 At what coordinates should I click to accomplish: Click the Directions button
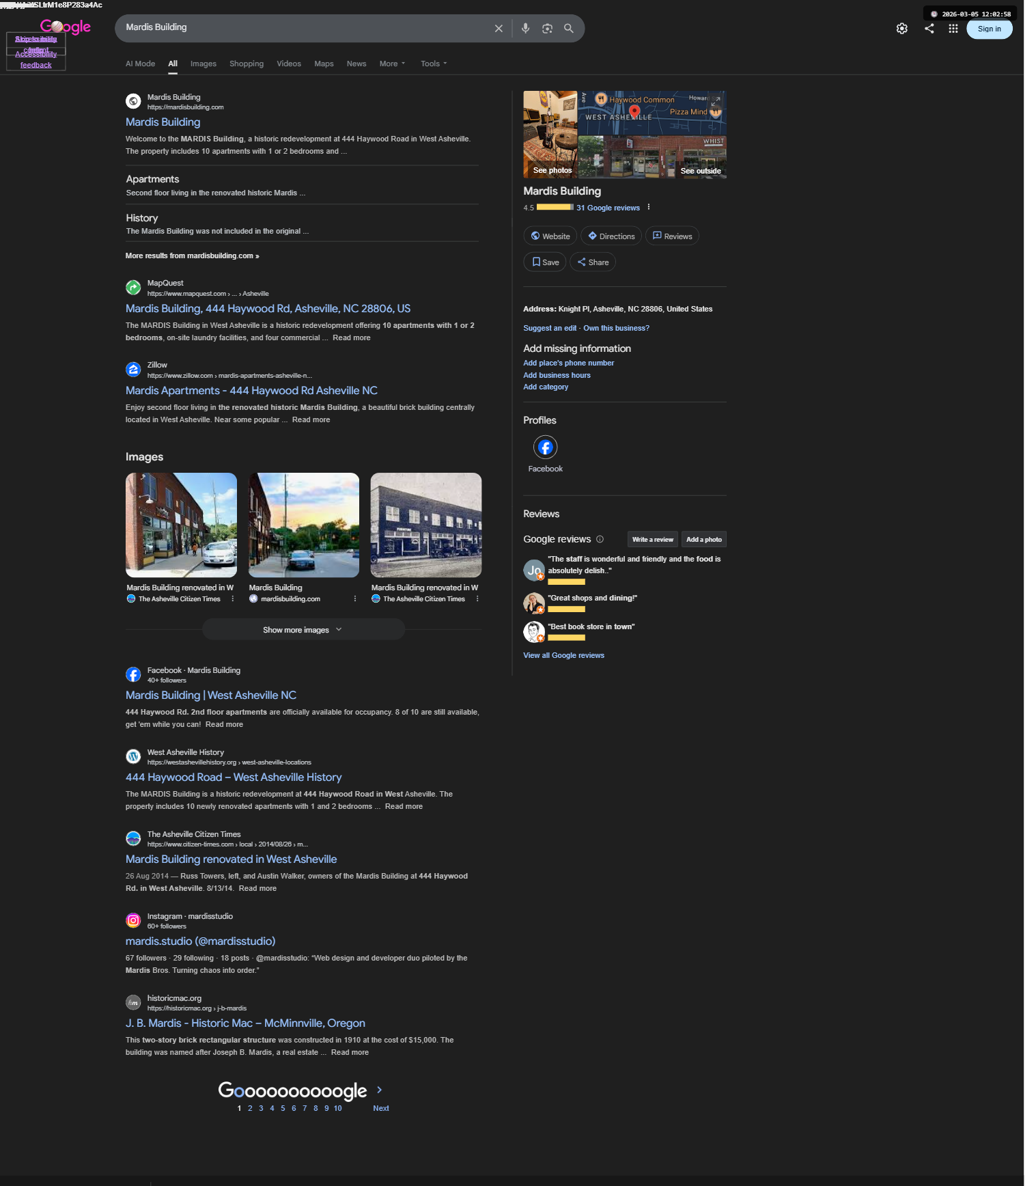pyautogui.click(x=611, y=236)
